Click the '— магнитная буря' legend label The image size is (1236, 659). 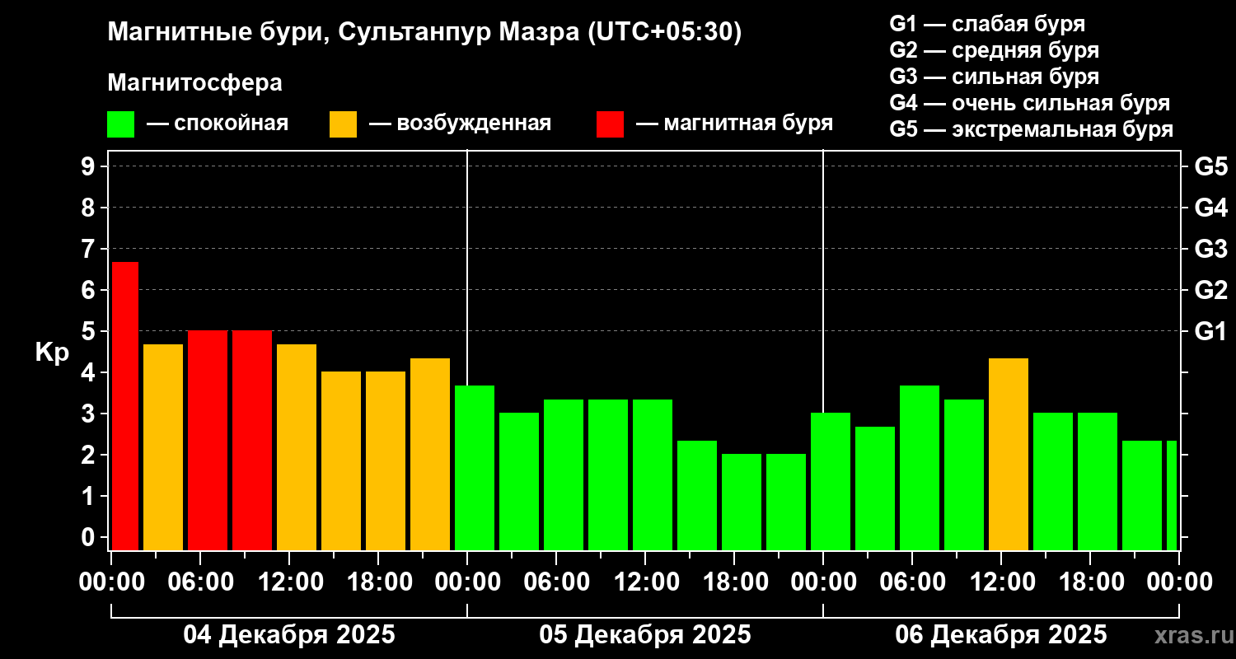(734, 124)
